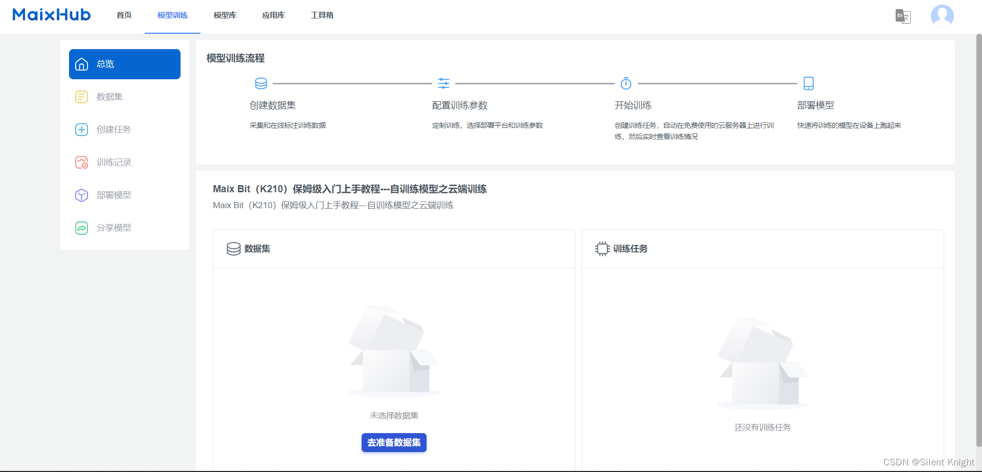Click the home icon beside 总览

[82, 64]
